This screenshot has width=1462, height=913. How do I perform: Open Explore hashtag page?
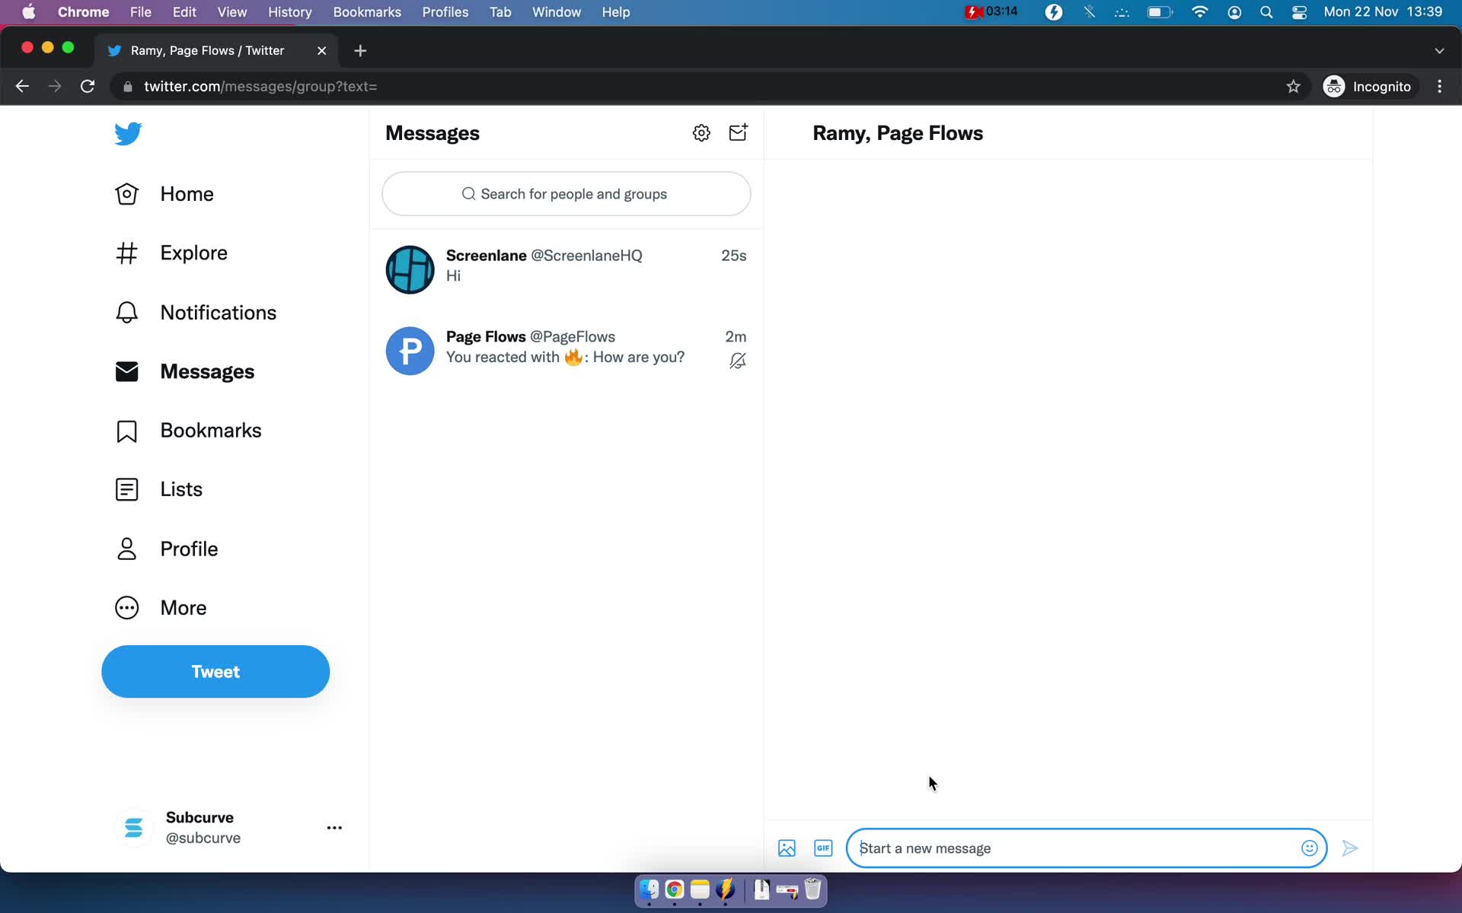pyautogui.click(x=171, y=253)
